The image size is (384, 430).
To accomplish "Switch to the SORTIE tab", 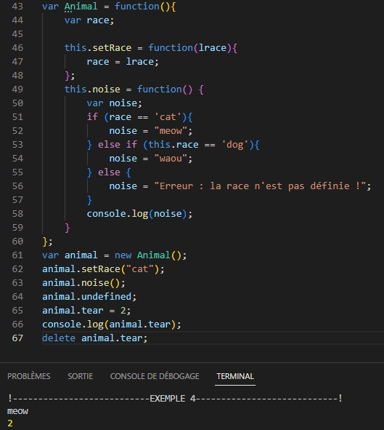I will point(81,376).
